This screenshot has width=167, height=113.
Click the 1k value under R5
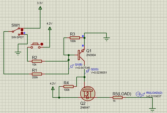pos(114,101)
